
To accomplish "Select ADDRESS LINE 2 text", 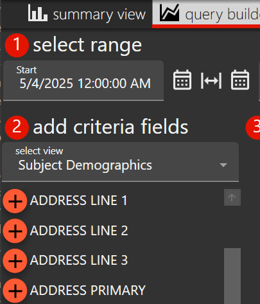I will pyautogui.click(x=79, y=231).
